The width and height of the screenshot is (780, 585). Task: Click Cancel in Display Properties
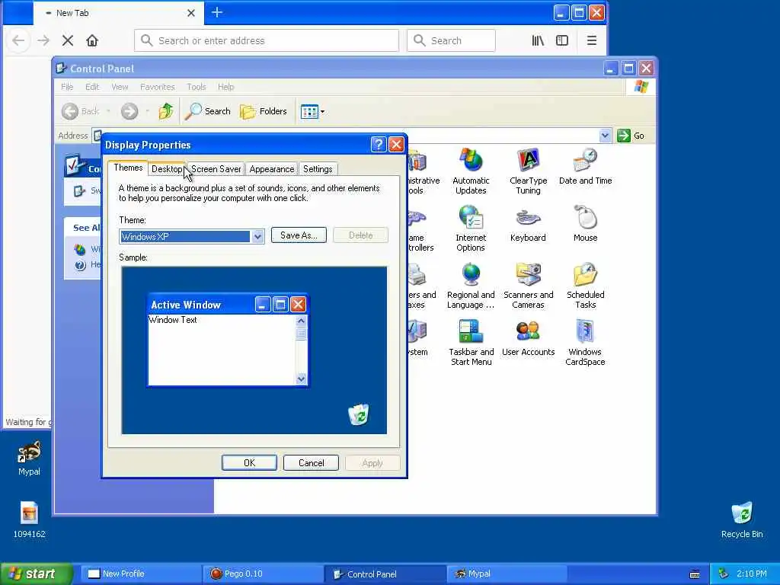(x=311, y=462)
